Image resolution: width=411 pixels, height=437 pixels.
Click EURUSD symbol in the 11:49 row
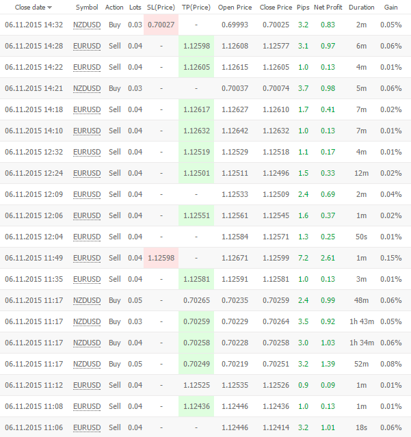tap(87, 258)
